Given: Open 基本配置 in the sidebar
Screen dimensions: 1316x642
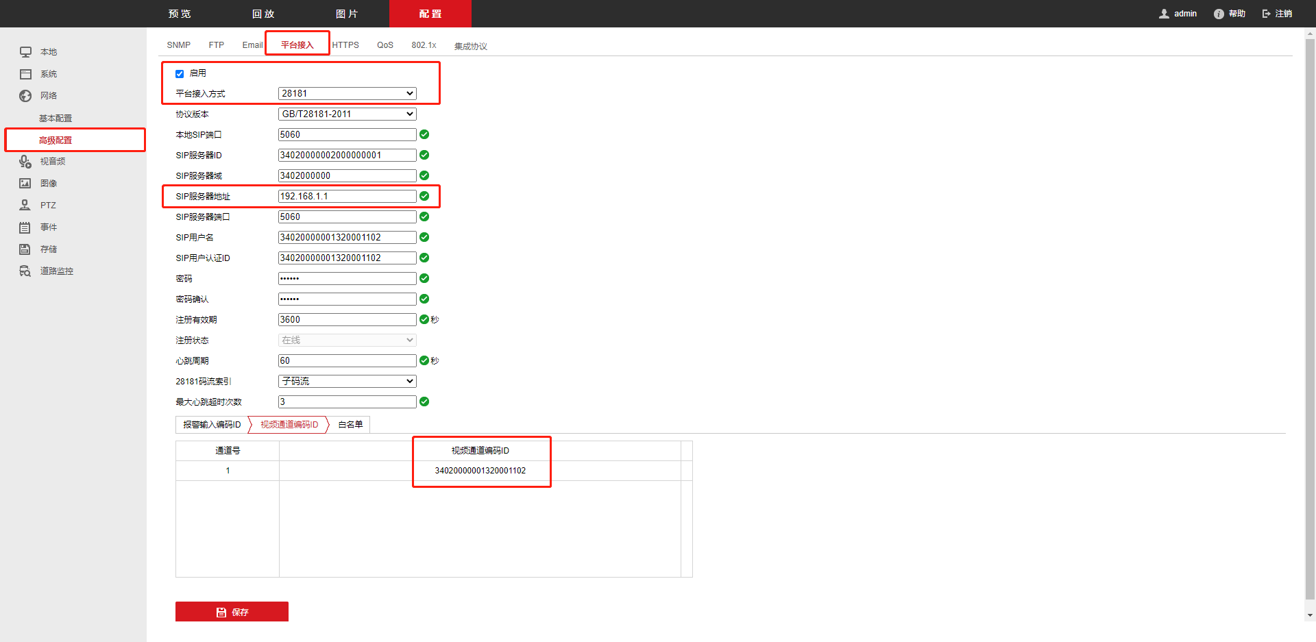Looking at the screenshot, I should 56,119.
